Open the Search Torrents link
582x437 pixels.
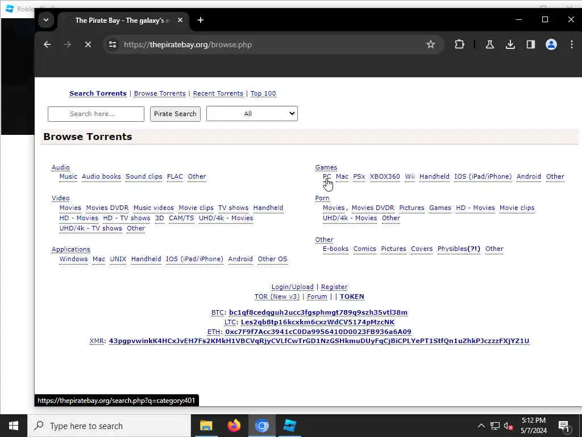click(x=98, y=94)
